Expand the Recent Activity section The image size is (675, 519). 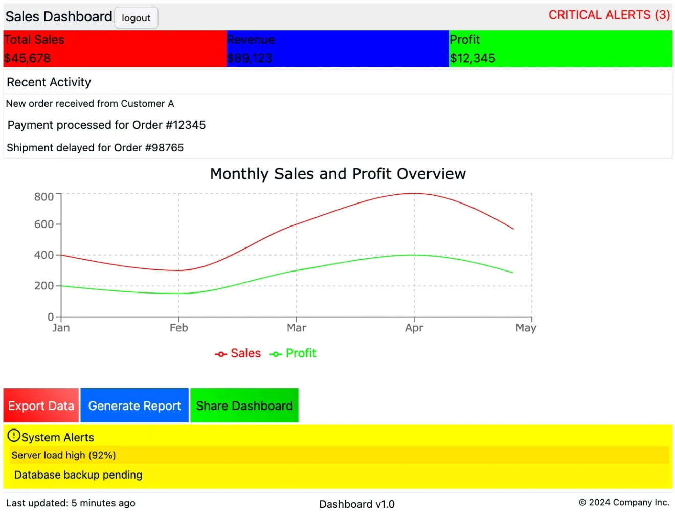pos(49,82)
